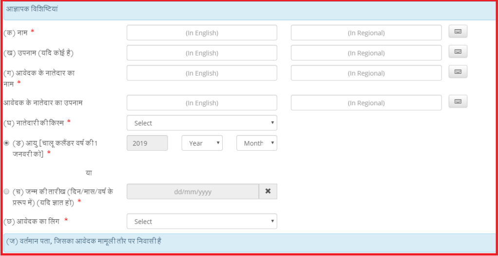Viewport: 499px width, 256px height.
Task: Click the नाम In Regional input field
Action: pyautogui.click(x=366, y=33)
